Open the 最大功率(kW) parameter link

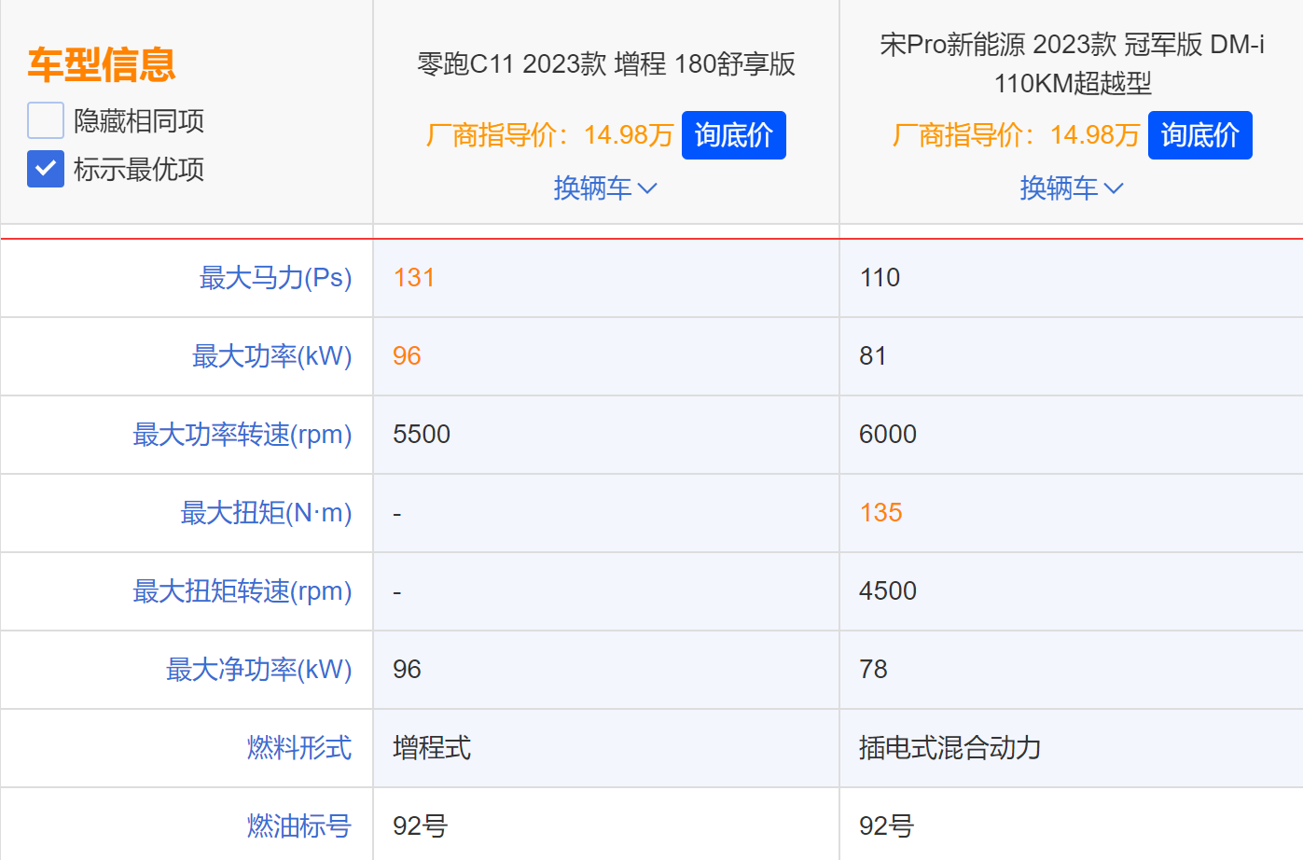click(271, 356)
